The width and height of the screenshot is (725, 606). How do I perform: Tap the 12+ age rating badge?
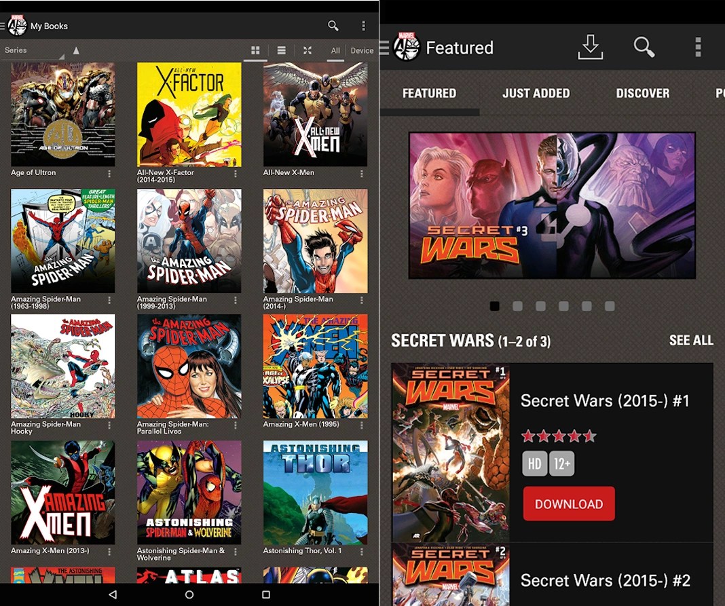click(x=562, y=463)
